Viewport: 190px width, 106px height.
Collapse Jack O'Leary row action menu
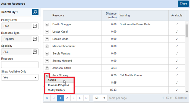tap(47, 76)
